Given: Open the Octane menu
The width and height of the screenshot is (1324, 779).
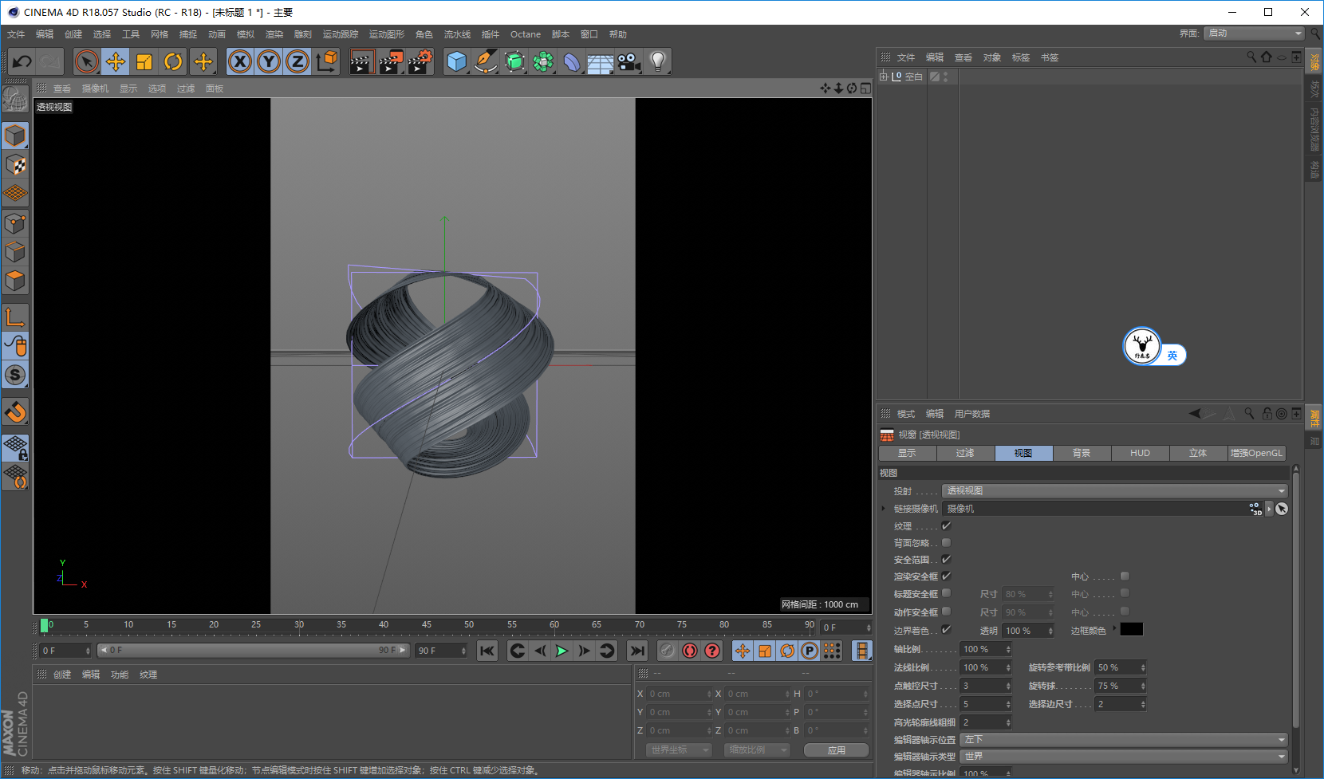Looking at the screenshot, I should [526, 34].
